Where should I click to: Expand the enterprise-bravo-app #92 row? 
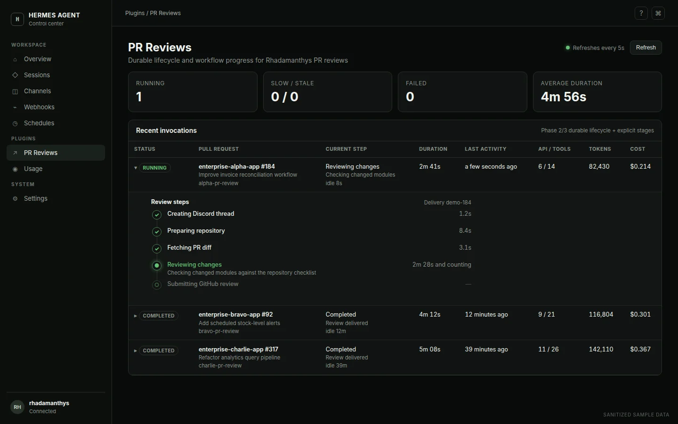136,316
